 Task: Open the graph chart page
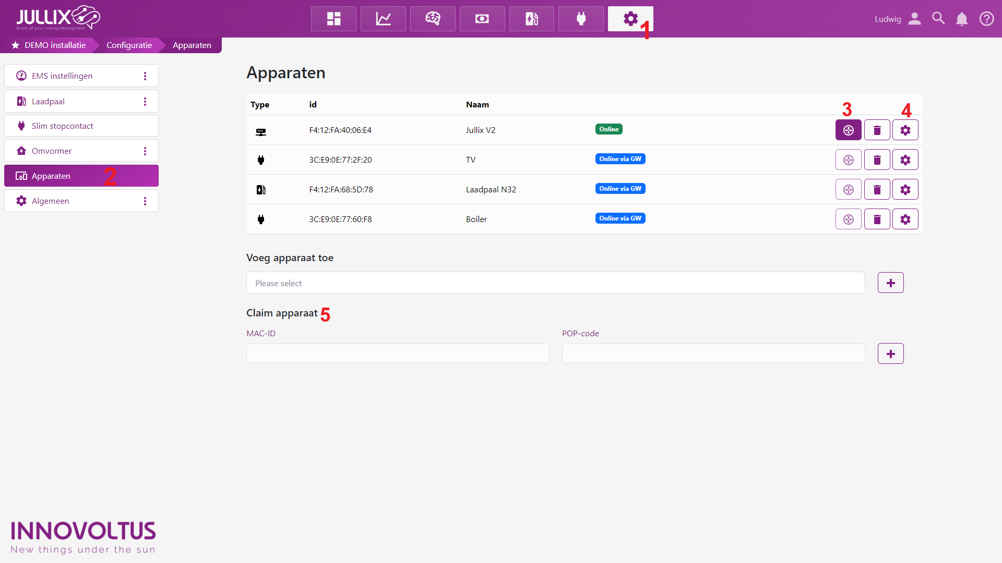pyautogui.click(x=383, y=19)
